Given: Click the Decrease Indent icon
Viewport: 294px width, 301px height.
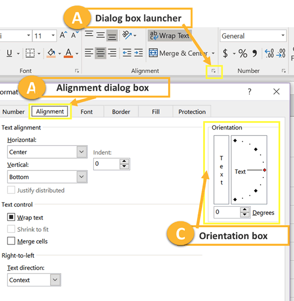Looking at the screenshot, I should [127, 52].
